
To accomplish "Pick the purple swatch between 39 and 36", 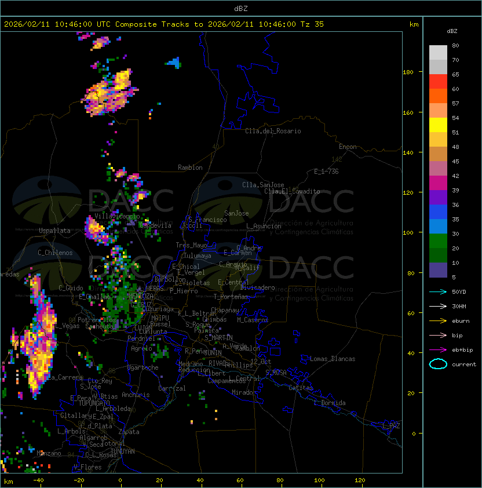I will (x=438, y=197).
